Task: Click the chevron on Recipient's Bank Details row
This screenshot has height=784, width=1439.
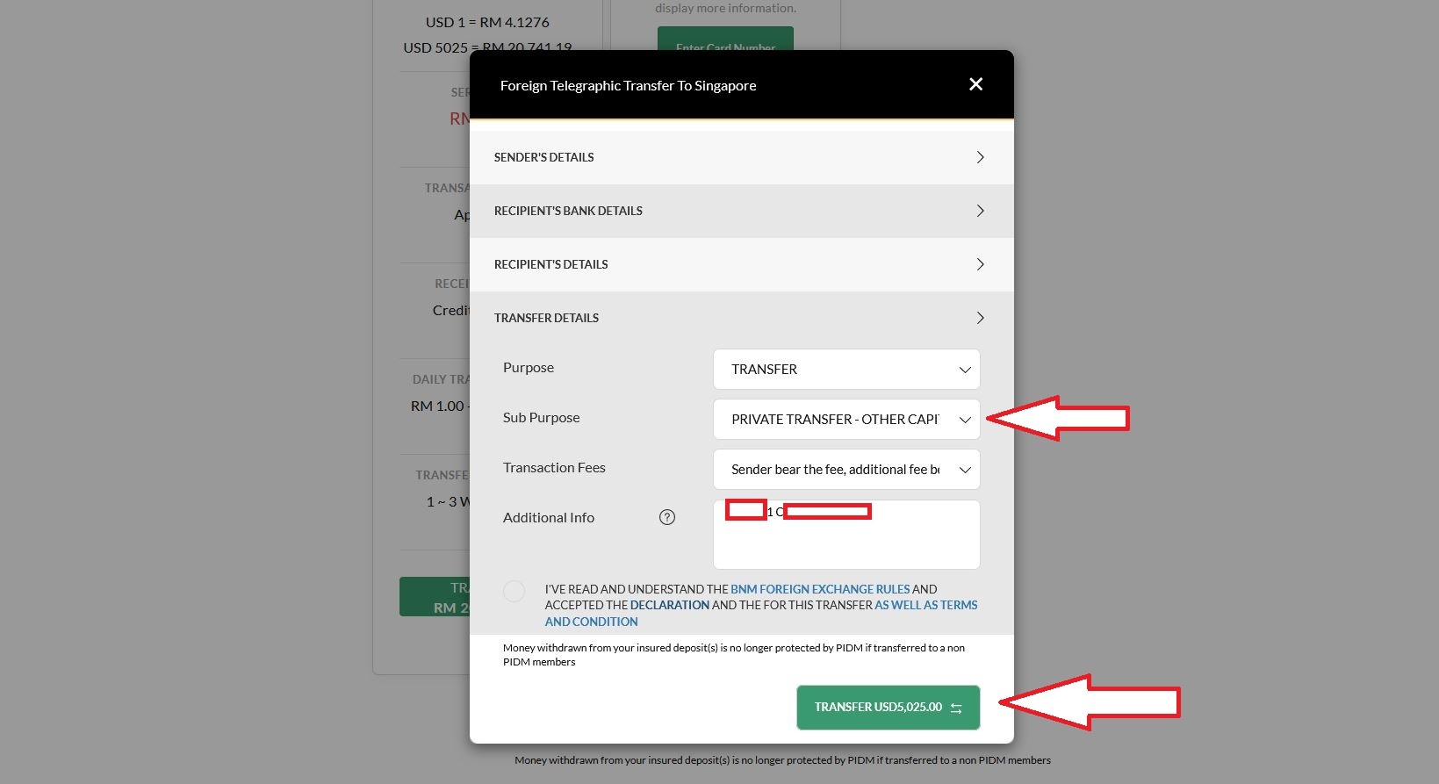Action: 980,211
